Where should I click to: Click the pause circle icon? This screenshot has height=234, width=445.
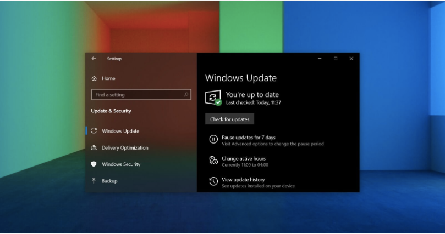tap(213, 139)
